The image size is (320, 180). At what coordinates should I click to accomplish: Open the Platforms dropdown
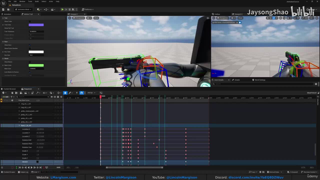click(88, 9)
